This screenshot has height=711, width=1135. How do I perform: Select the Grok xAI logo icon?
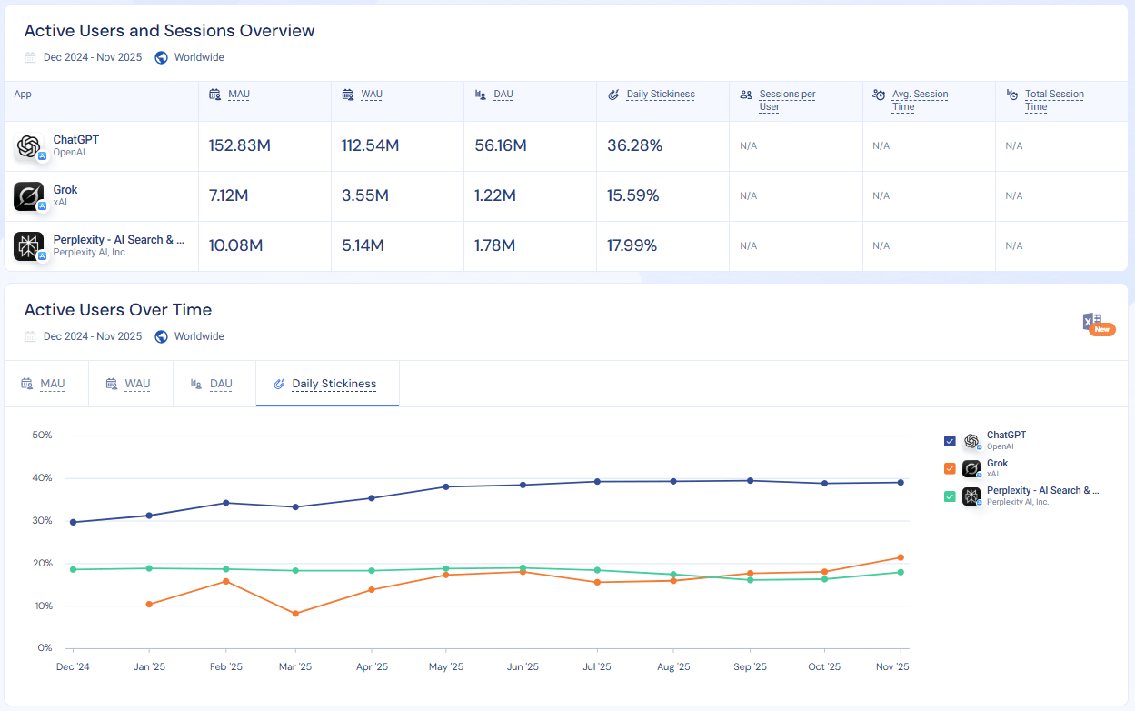pyautogui.click(x=28, y=195)
